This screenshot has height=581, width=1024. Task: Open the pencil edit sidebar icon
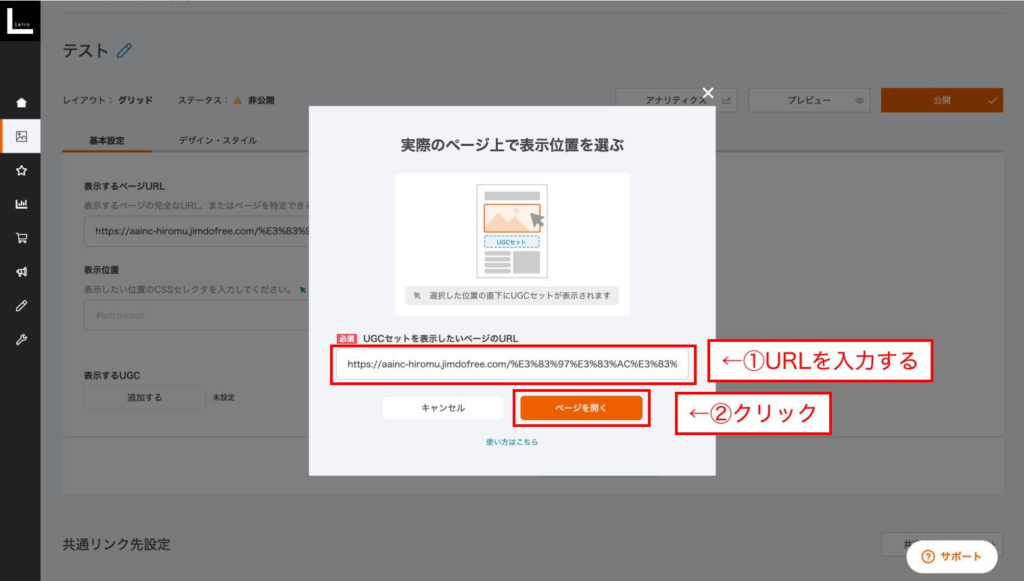pos(21,306)
